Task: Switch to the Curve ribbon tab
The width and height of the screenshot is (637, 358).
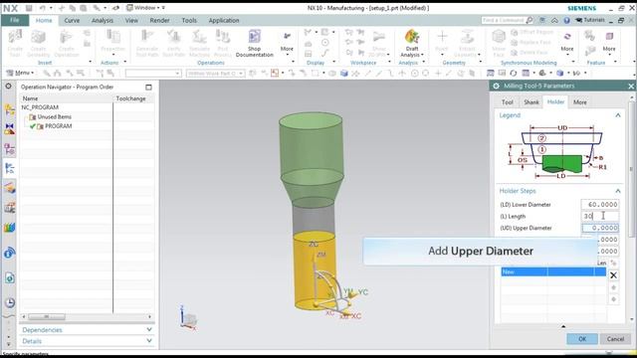Action: (72, 20)
